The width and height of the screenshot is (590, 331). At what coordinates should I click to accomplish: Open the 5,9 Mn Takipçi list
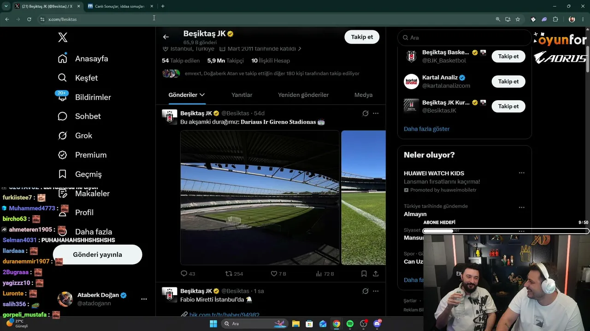225,60
